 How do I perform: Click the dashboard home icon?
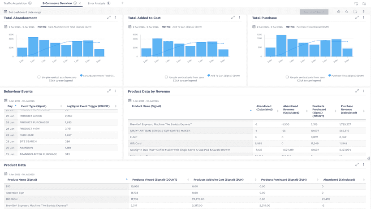(x=339, y=12)
